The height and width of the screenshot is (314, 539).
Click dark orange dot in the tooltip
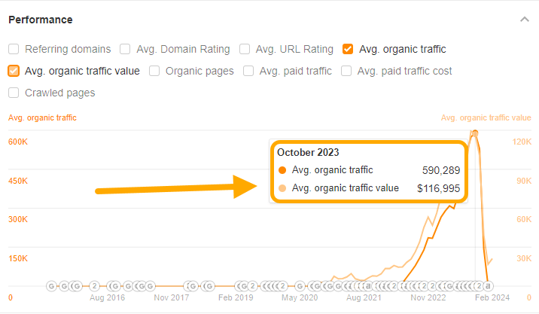pos(282,170)
